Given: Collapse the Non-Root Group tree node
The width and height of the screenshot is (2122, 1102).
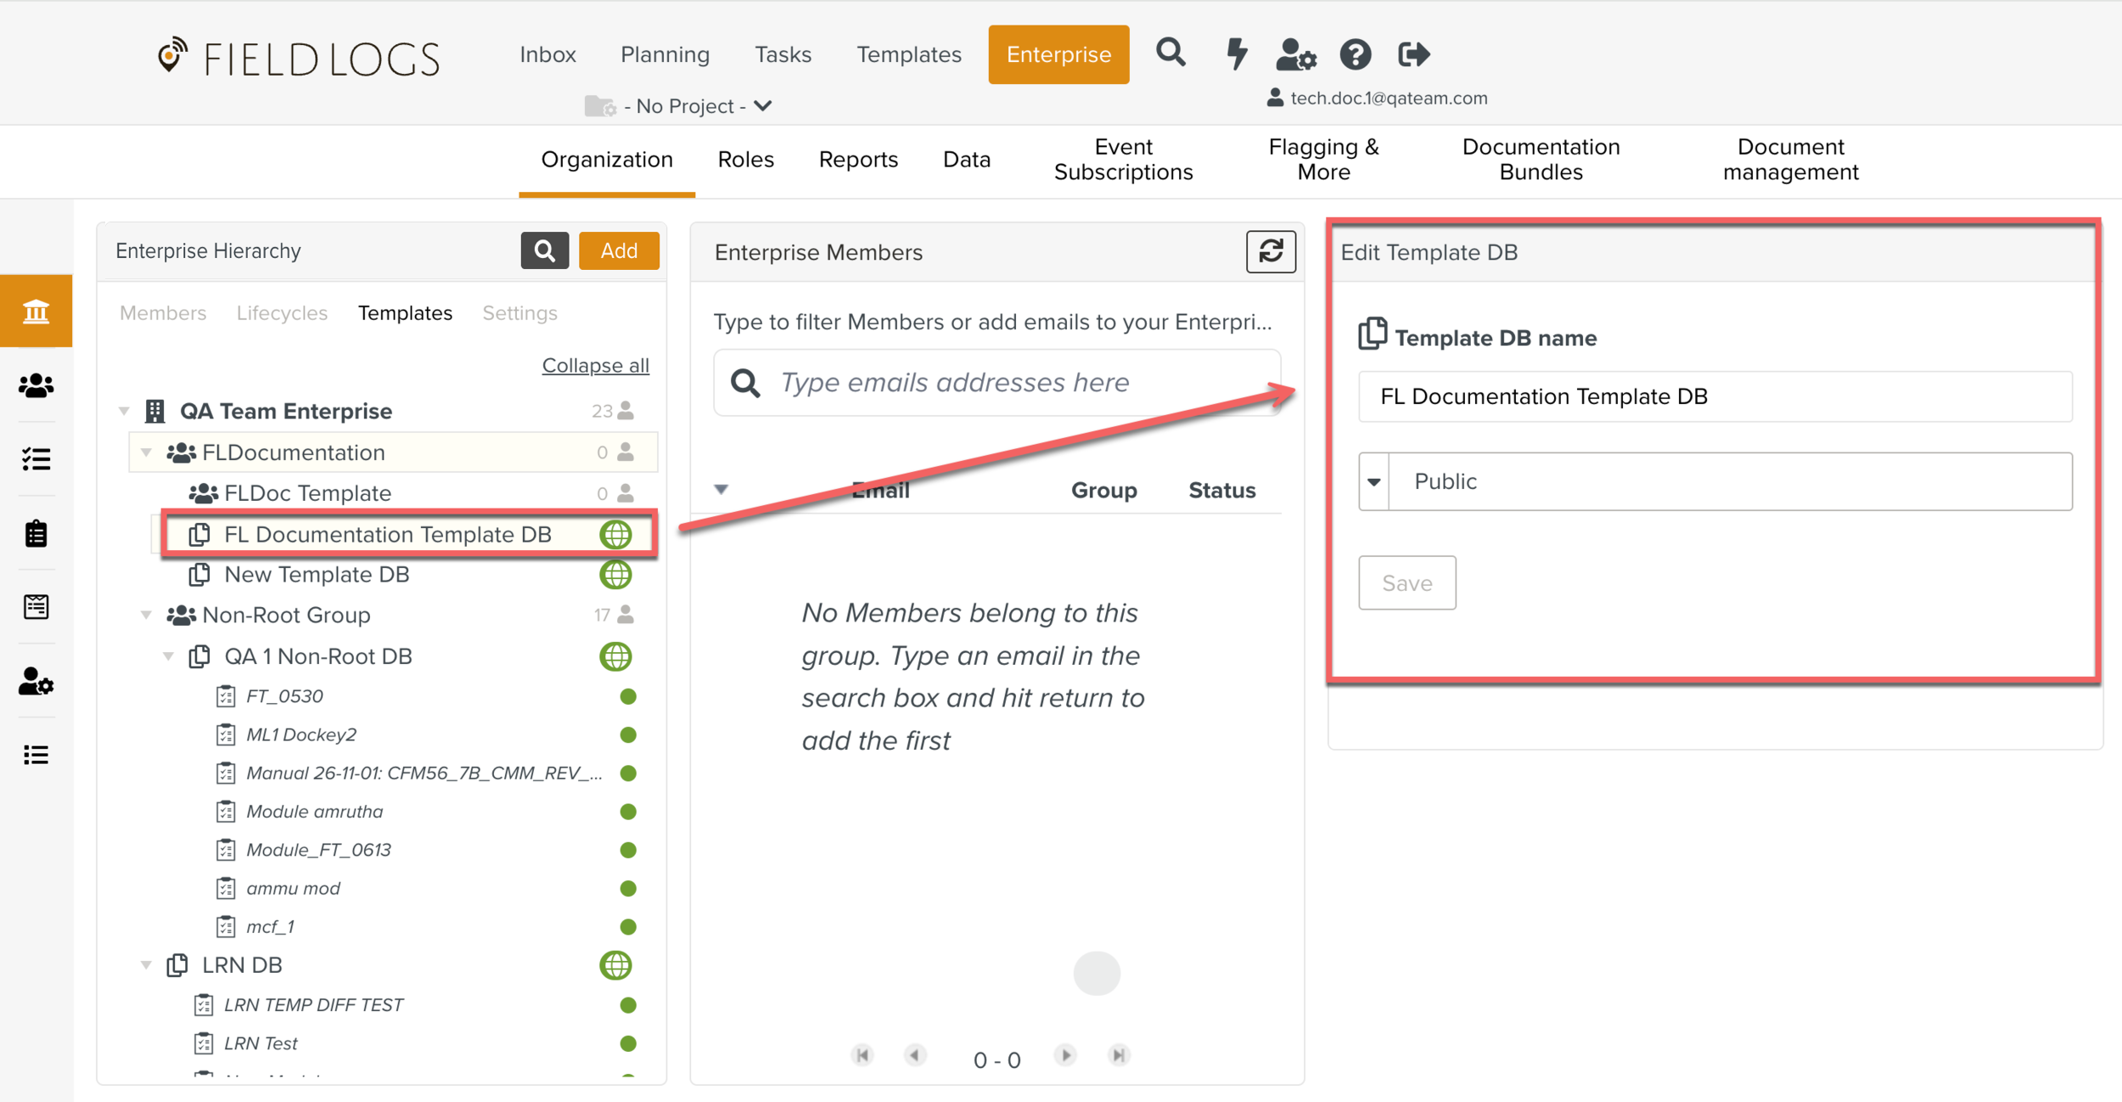Looking at the screenshot, I should [146, 615].
